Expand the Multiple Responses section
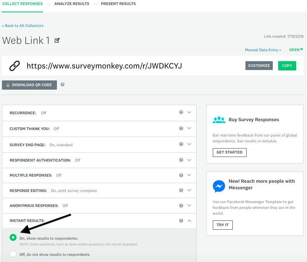307x262 pixels. (x=189, y=175)
